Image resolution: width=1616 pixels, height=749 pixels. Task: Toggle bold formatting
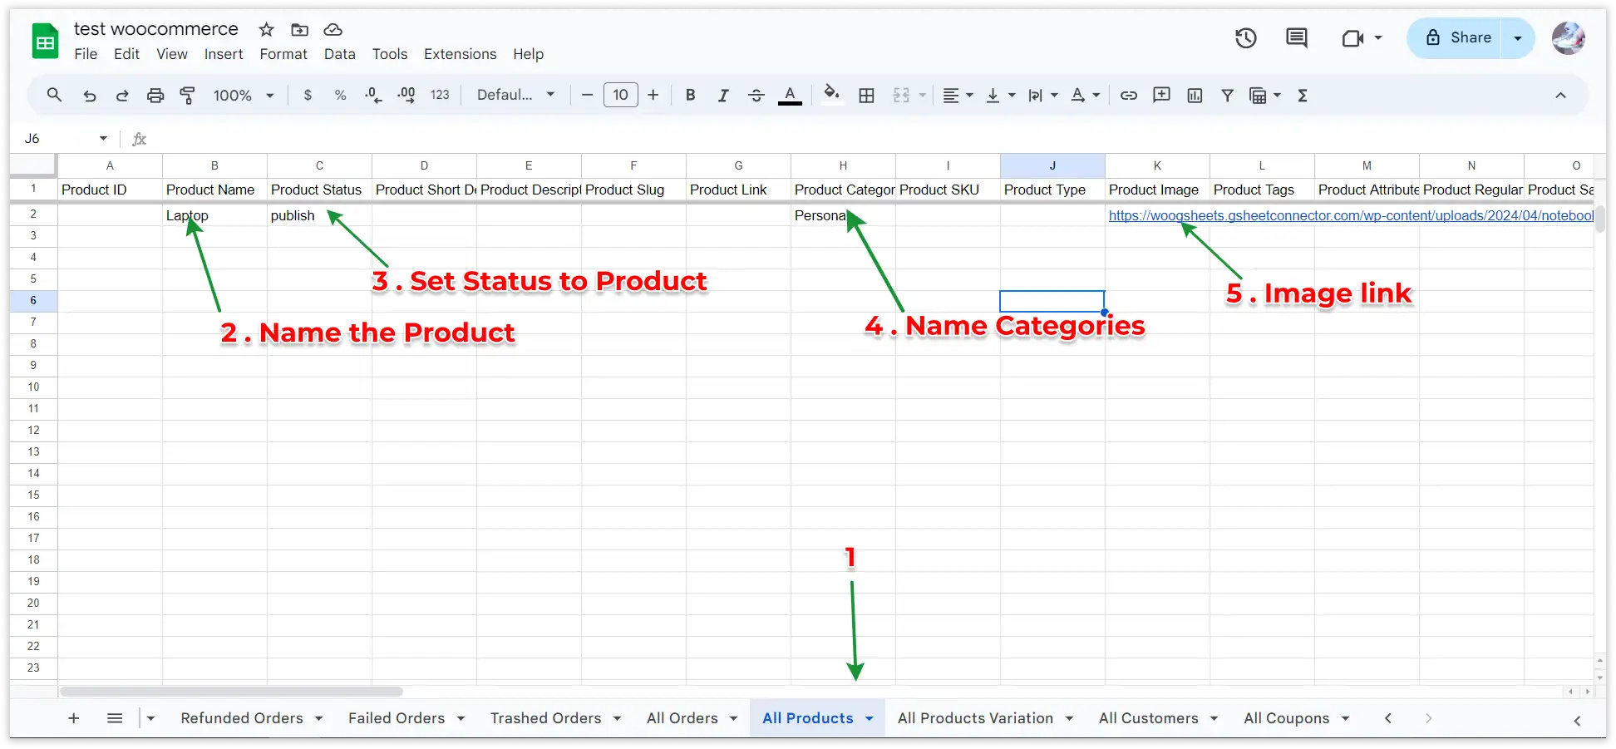click(x=690, y=96)
